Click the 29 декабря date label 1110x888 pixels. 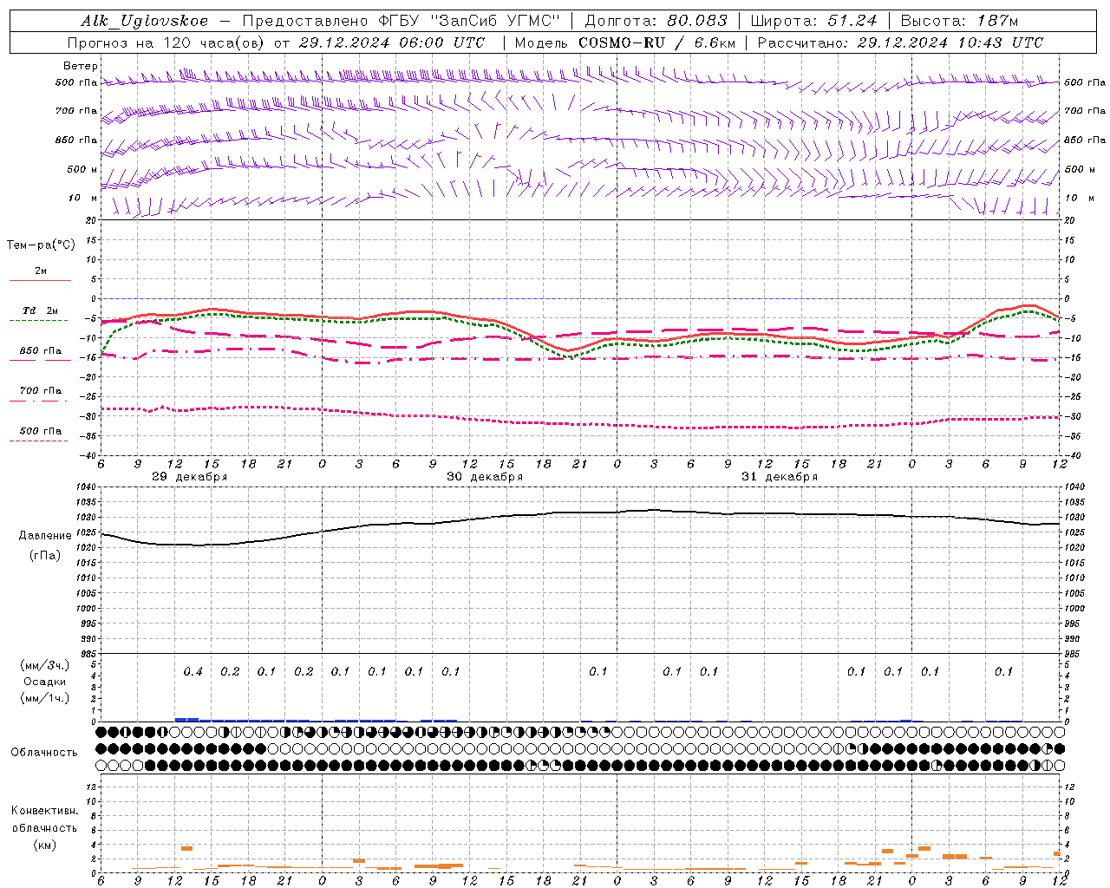(x=190, y=477)
